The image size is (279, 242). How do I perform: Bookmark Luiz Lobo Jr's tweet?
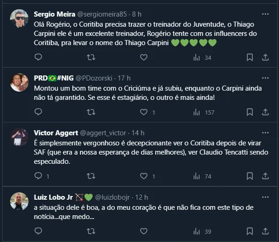(x=250, y=231)
